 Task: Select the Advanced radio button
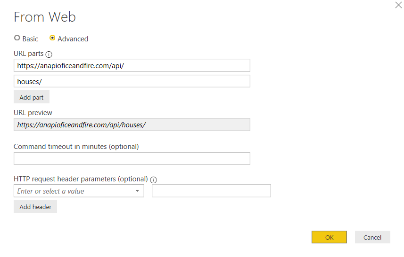[52, 38]
